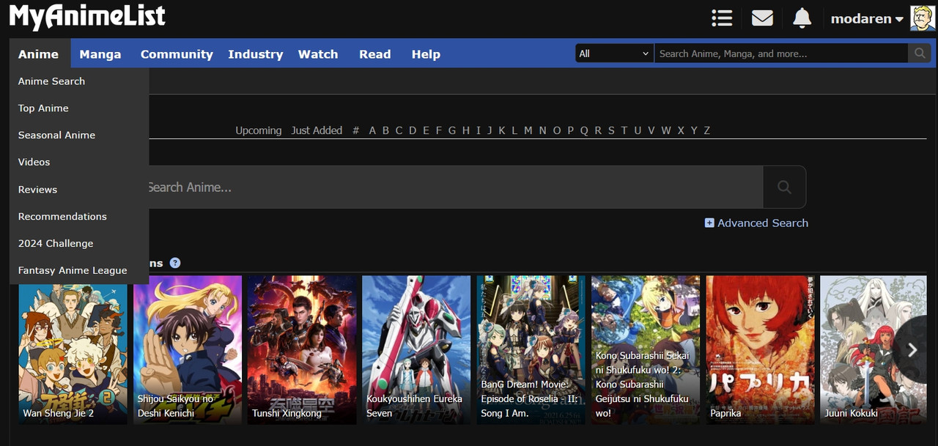Open the Paprika poster
The width and height of the screenshot is (938, 446).
(x=760, y=350)
